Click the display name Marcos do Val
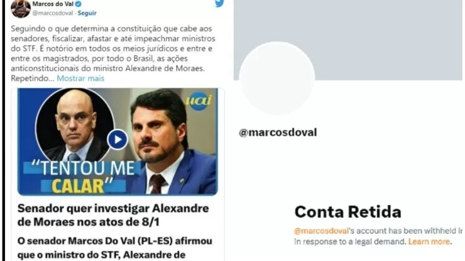The image size is (465, 261). [53, 4]
